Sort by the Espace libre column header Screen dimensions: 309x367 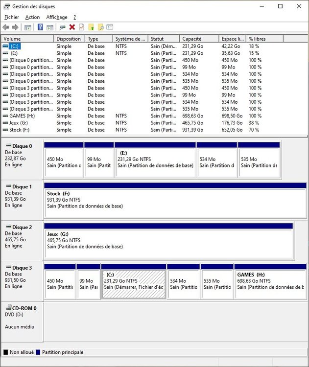(233, 39)
